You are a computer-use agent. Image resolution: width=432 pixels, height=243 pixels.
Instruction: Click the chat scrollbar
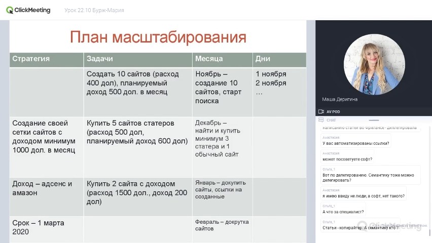429,233
